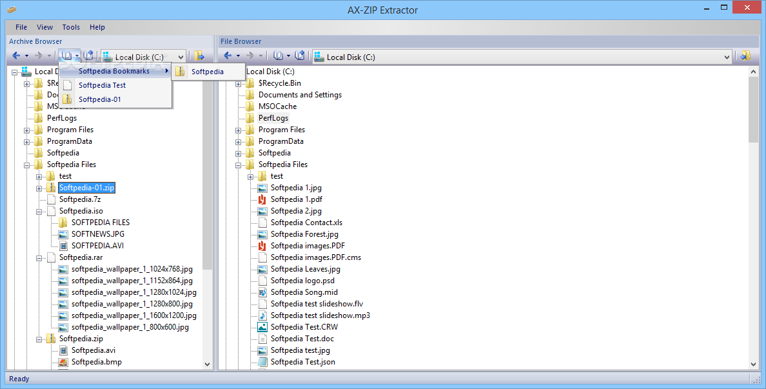This screenshot has width=766, height=389.
Task: Select softpedia_wallpaper_1_800x600.jpg in archive tree
Action: pos(130,327)
